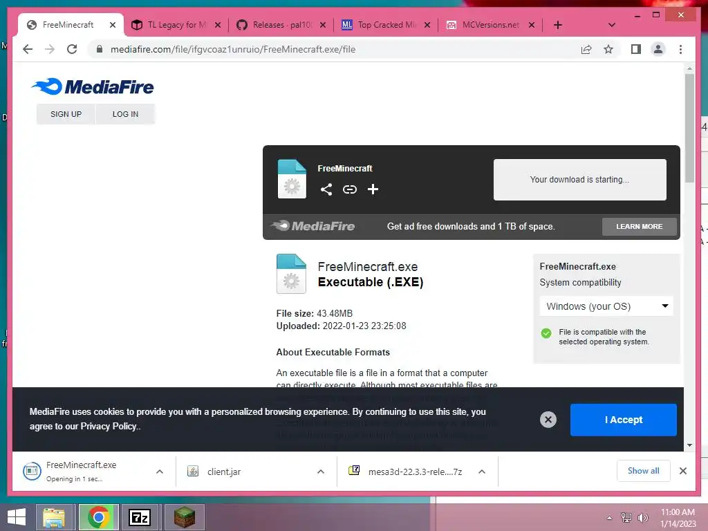The width and height of the screenshot is (708, 531).
Task: Close the downloads bar
Action: click(683, 471)
